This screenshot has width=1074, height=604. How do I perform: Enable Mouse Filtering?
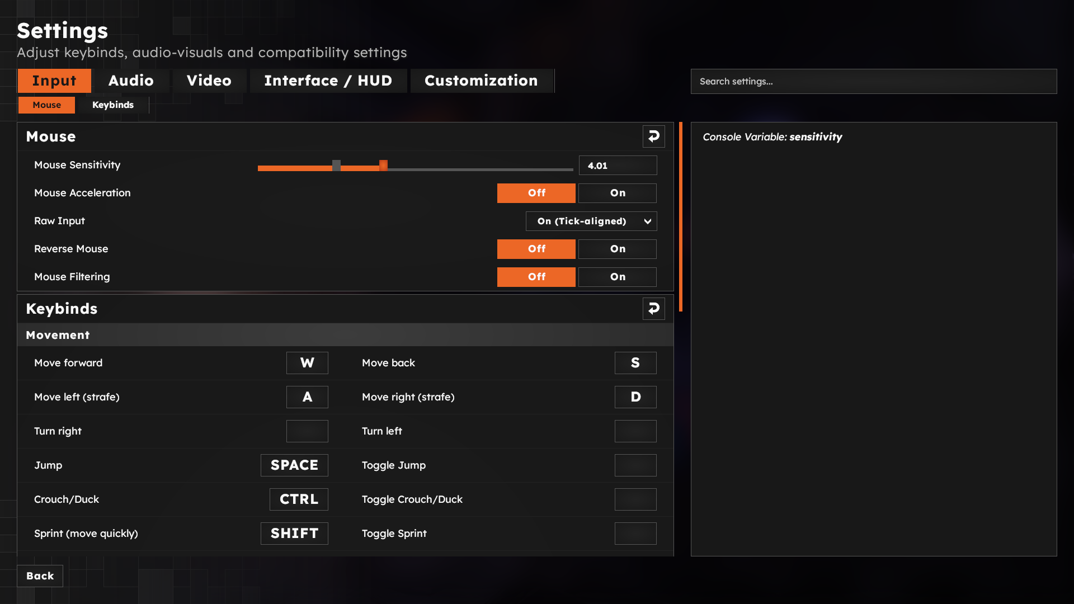pos(617,277)
